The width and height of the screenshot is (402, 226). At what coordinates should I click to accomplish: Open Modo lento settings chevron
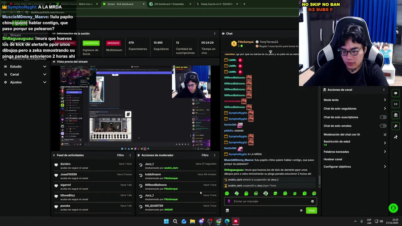pyautogui.click(x=385, y=100)
